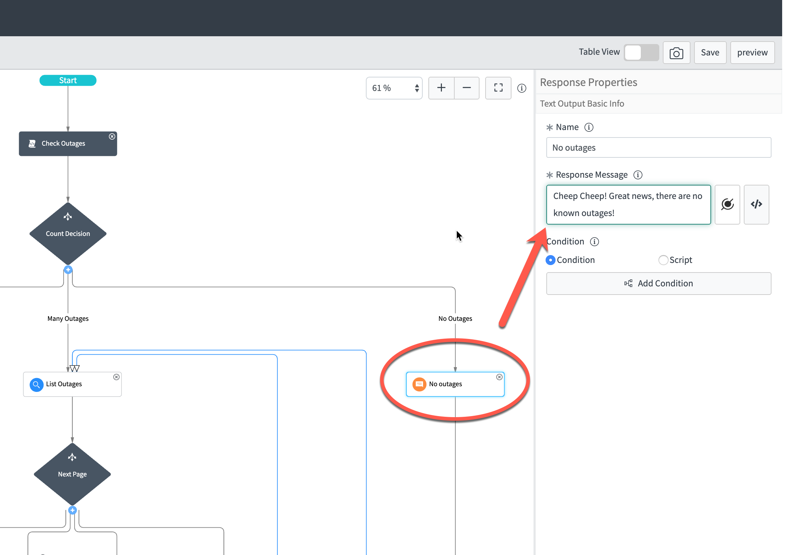Click the Add Condition button

pos(658,283)
